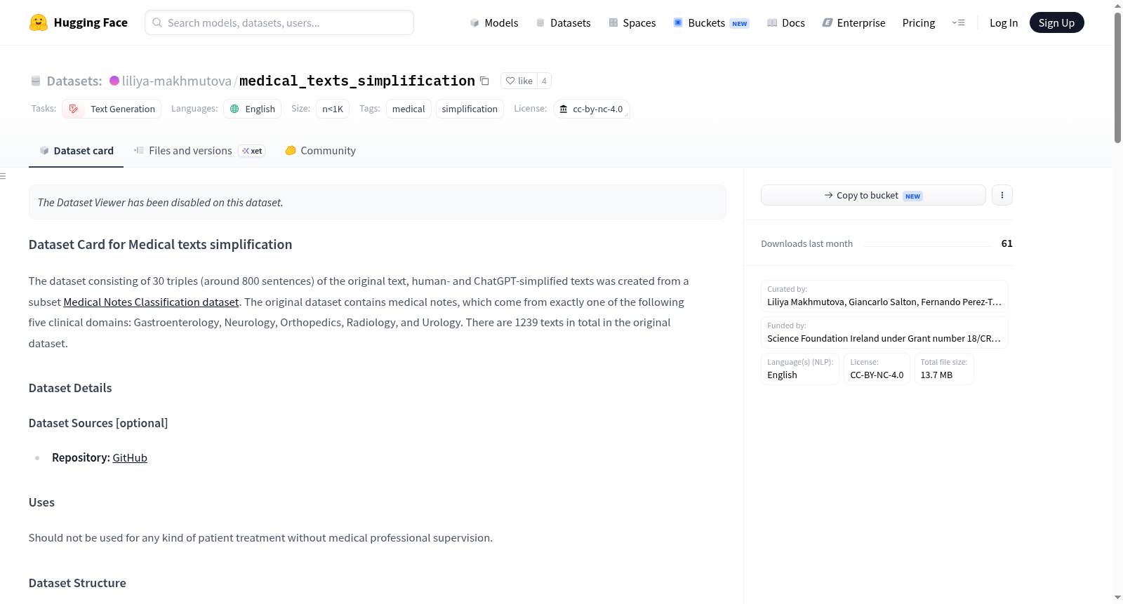This screenshot has width=1123, height=604.
Task: Switch to the Community tab
Action: (320, 150)
